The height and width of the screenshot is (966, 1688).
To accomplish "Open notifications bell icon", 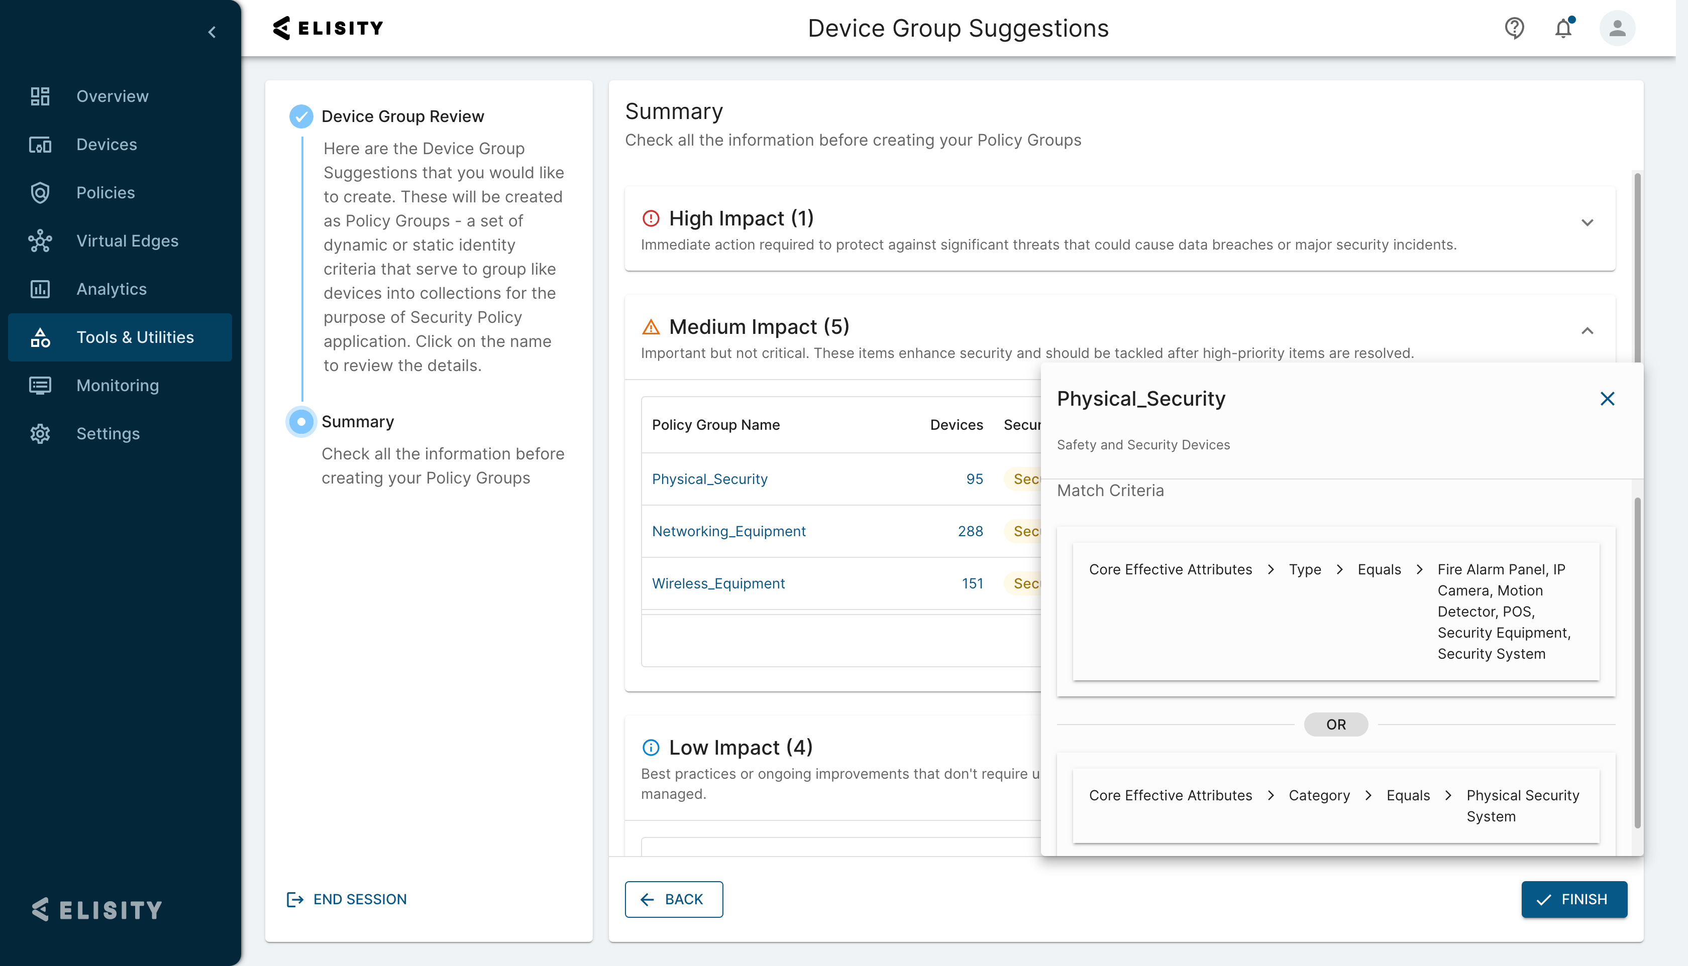I will (1564, 28).
